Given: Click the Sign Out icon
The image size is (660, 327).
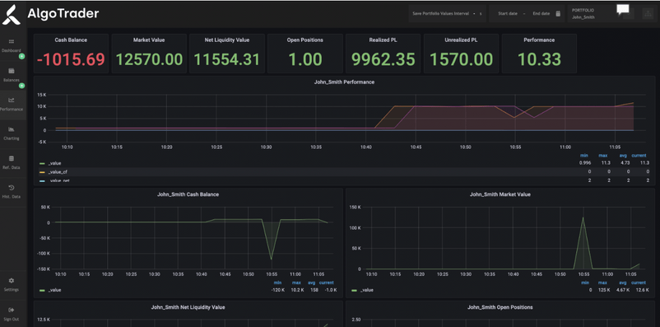Looking at the screenshot, I should [x=12, y=311].
